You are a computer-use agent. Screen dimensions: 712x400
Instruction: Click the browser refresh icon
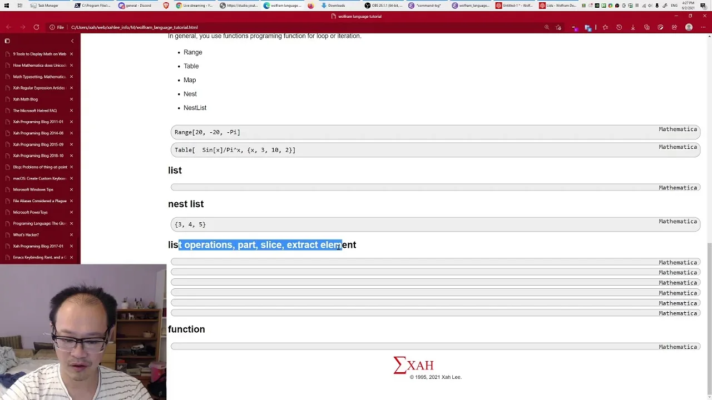click(x=36, y=27)
